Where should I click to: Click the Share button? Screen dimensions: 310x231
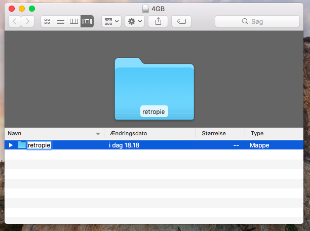tap(158, 21)
